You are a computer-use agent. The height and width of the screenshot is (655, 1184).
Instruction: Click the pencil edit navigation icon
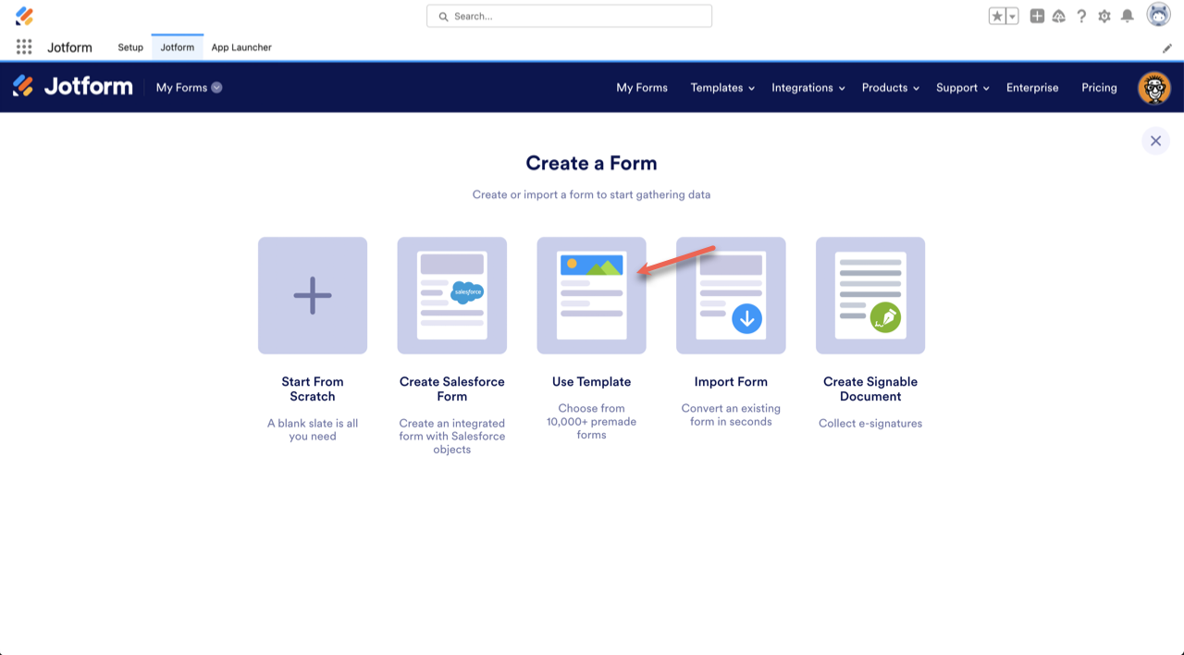click(1167, 48)
